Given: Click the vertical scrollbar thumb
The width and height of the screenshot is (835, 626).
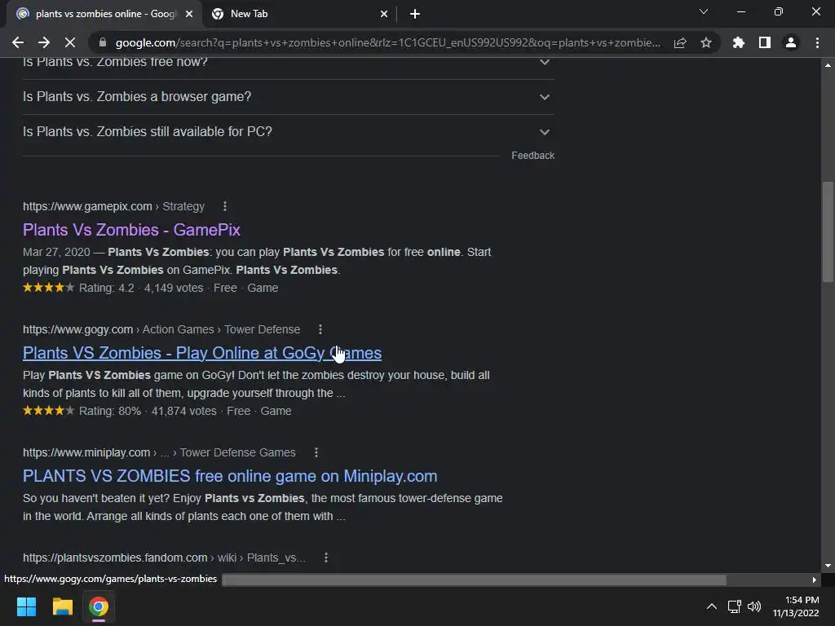Looking at the screenshot, I should click(x=828, y=232).
